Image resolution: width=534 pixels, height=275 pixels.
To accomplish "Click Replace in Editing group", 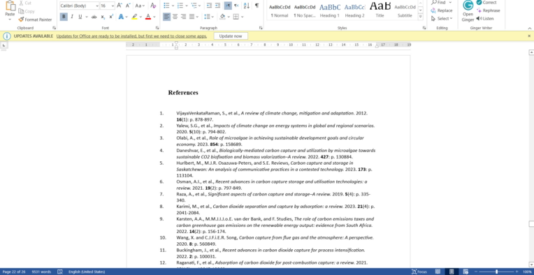I will (442, 10).
